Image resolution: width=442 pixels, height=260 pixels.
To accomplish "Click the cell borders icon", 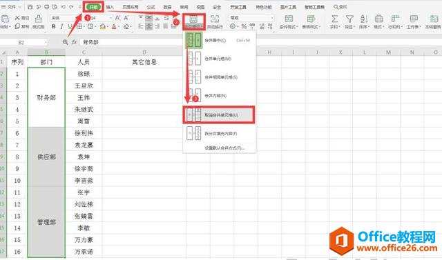I will click(79, 26).
